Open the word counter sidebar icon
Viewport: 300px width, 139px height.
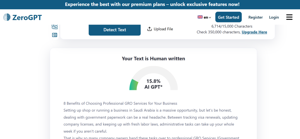54,35
